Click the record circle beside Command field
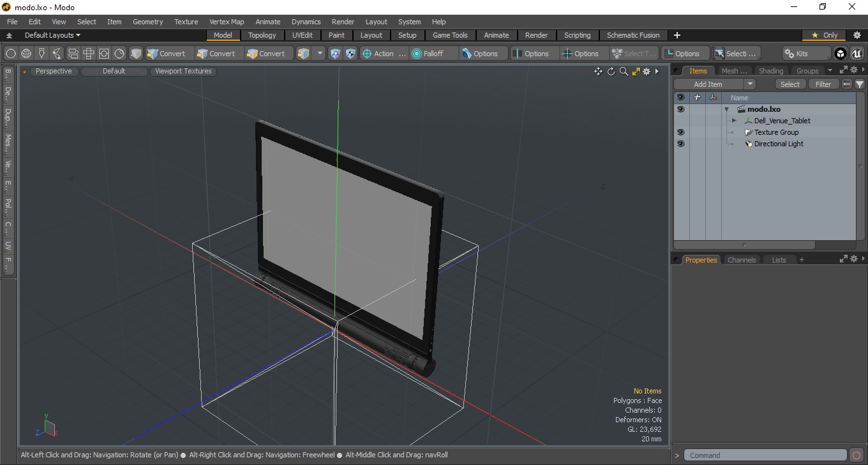Viewport: 868px width, 465px height. click(x=857, y=455)
